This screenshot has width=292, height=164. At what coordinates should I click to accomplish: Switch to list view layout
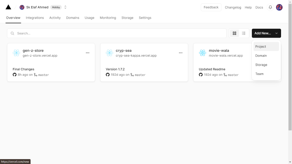click(x=244, y=33)
